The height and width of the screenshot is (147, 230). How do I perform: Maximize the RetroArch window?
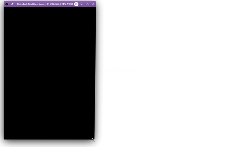[x=87, y=4]
